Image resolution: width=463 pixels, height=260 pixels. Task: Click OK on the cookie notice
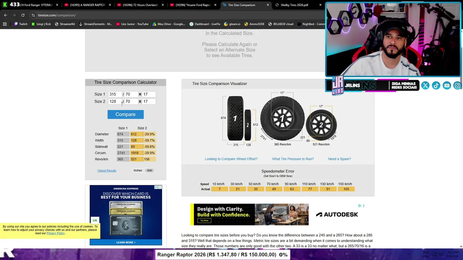point(95,221)
